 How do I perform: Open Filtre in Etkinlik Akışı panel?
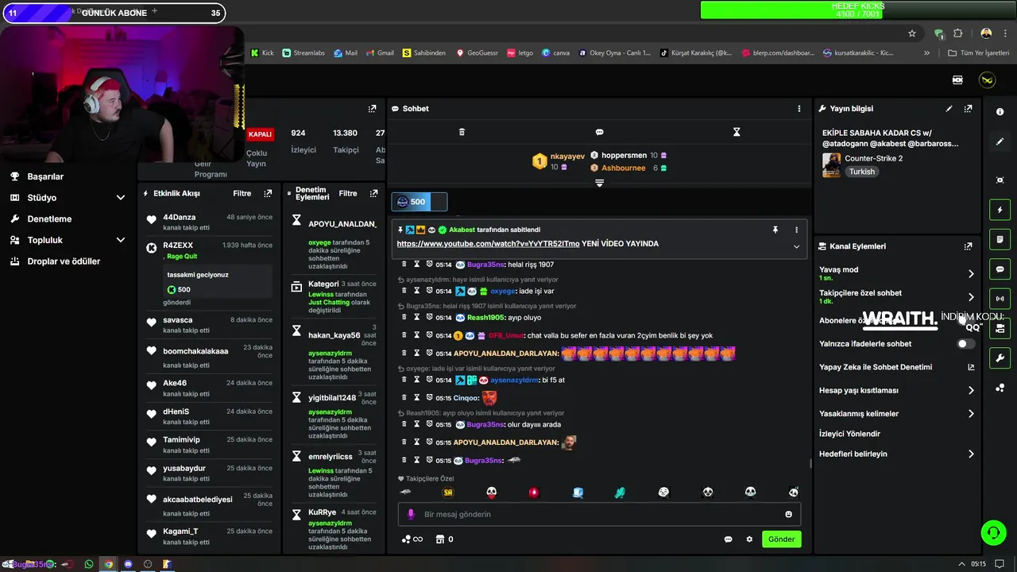pyautogui.click(x=242, y=193)
